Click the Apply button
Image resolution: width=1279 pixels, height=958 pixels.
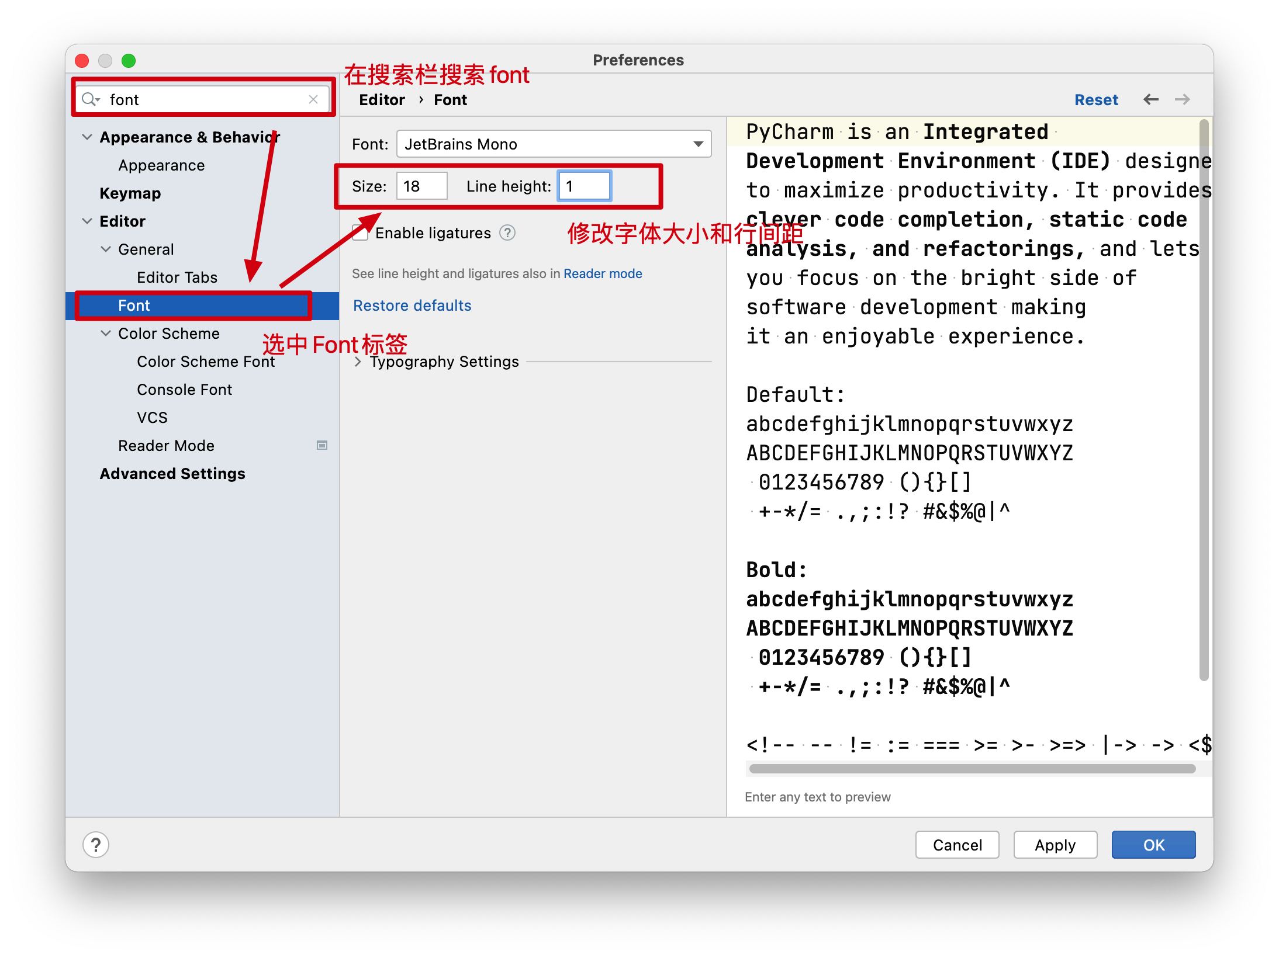(1055, 845)
